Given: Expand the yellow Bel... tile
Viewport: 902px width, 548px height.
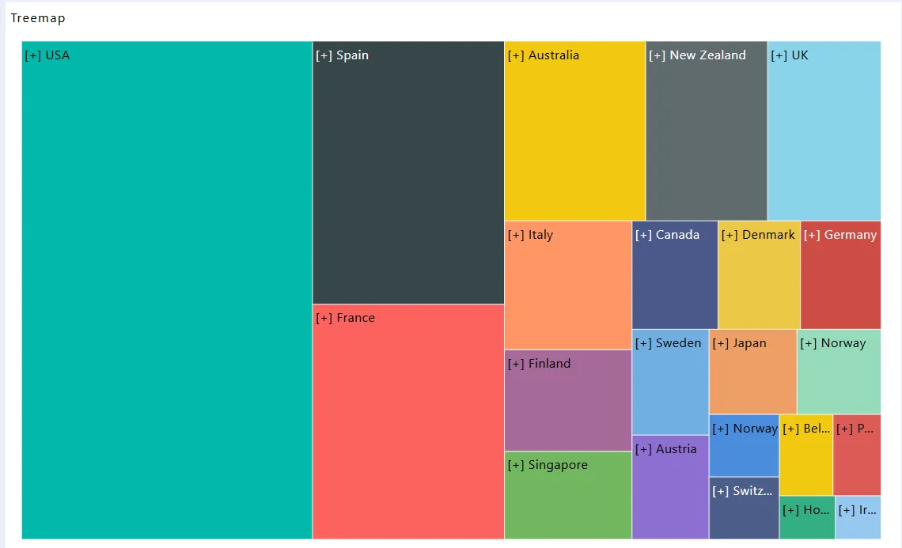Looking at the screenshot, I should tap(806, 455).
